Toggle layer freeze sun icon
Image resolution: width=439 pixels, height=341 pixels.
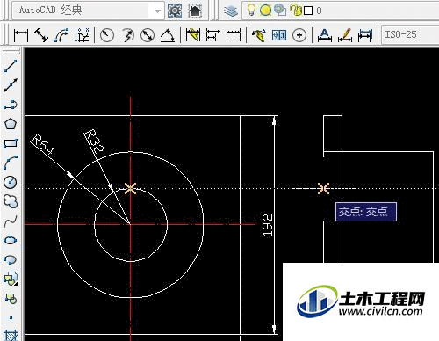265,11
